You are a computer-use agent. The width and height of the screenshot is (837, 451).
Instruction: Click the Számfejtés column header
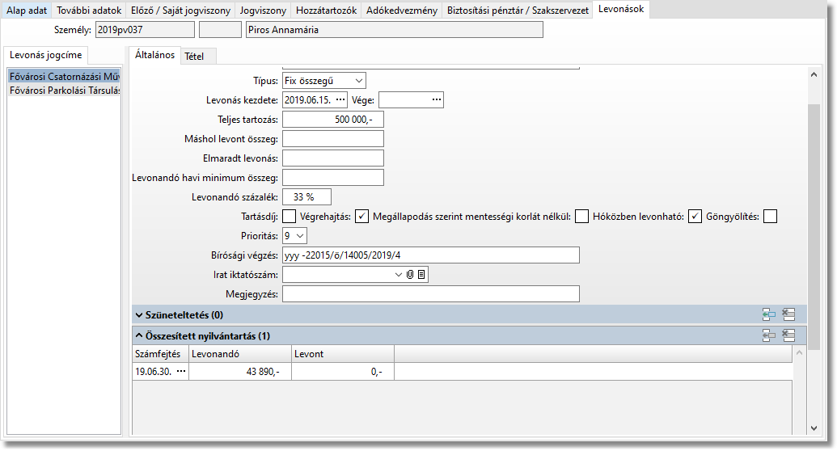click(161, 354)
